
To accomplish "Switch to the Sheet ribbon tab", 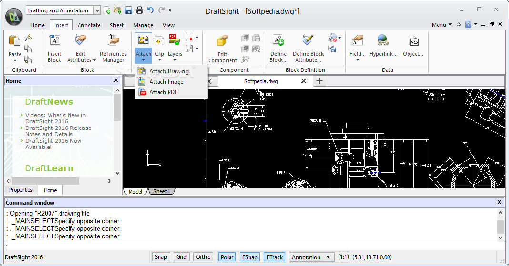I will (x=117, y=25).
